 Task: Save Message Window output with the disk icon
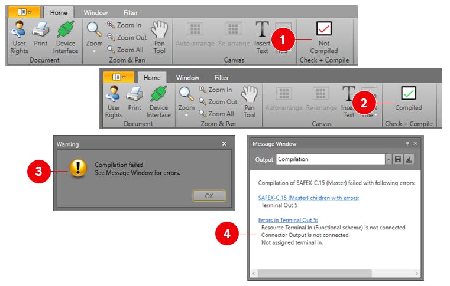[398, 159]
